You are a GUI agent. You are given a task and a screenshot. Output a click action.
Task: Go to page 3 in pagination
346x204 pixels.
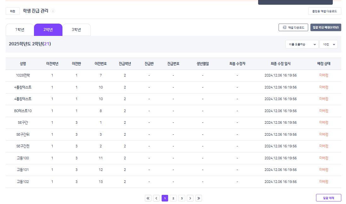182,198
